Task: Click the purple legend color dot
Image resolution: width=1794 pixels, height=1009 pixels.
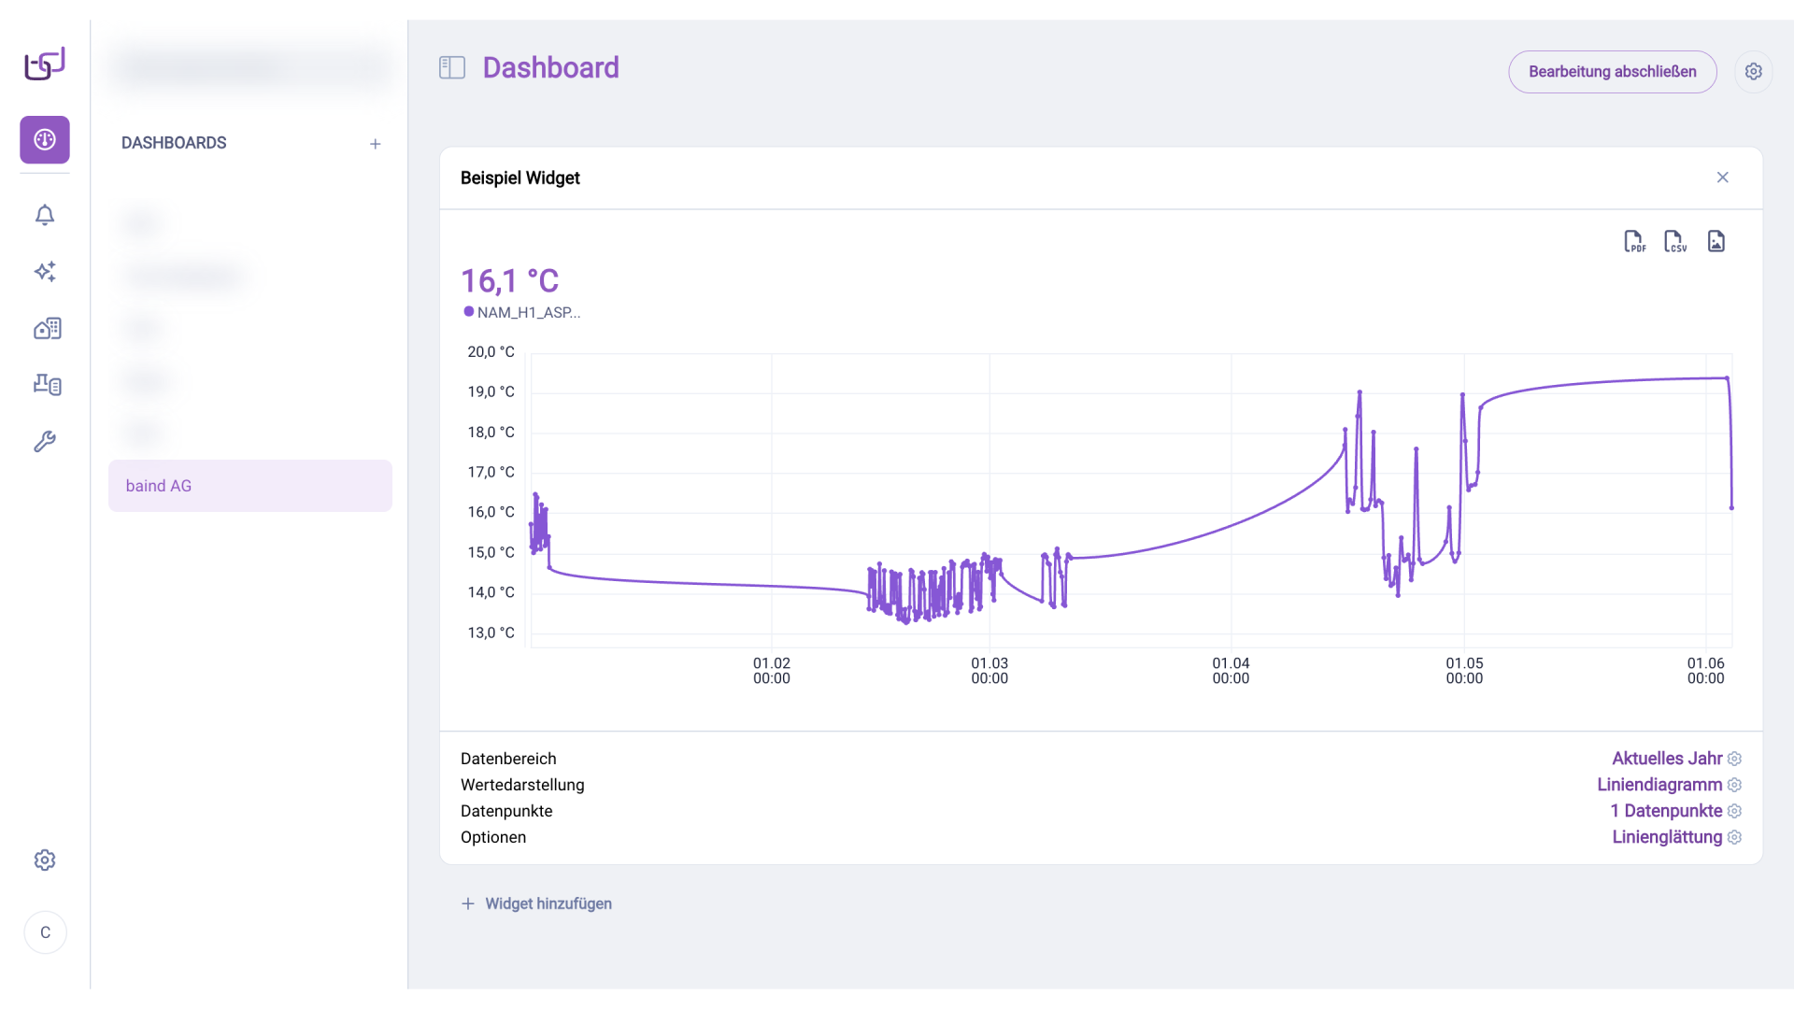Action: pyautogui.click(x=467, y=312)
